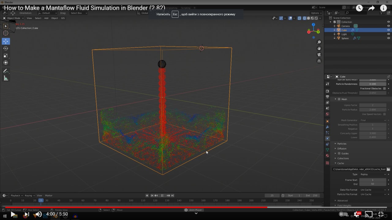Edit the cache Frame Start field
Image resolution: width=392 pixels, height=220 pixels.
[x=373, y=180]
